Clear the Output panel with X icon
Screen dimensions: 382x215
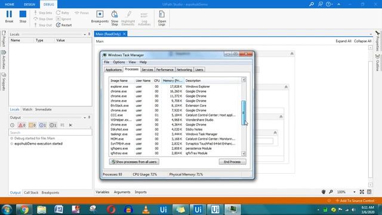[x=70, y=125]
